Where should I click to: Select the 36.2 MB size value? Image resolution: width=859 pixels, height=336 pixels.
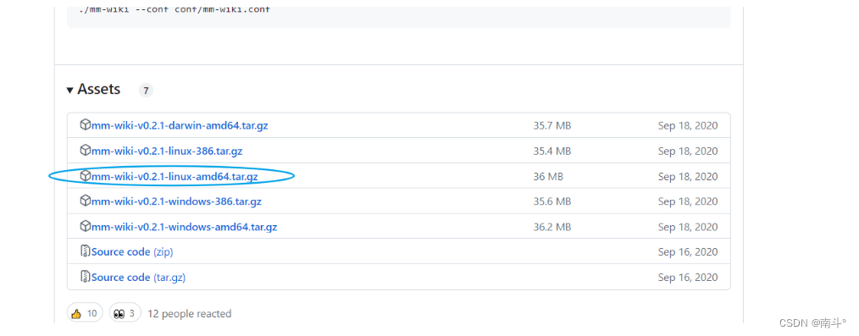[x=552, y=227]
